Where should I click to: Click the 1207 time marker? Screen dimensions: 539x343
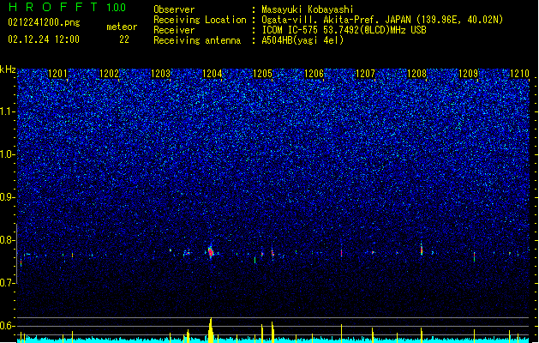(365, 74)
